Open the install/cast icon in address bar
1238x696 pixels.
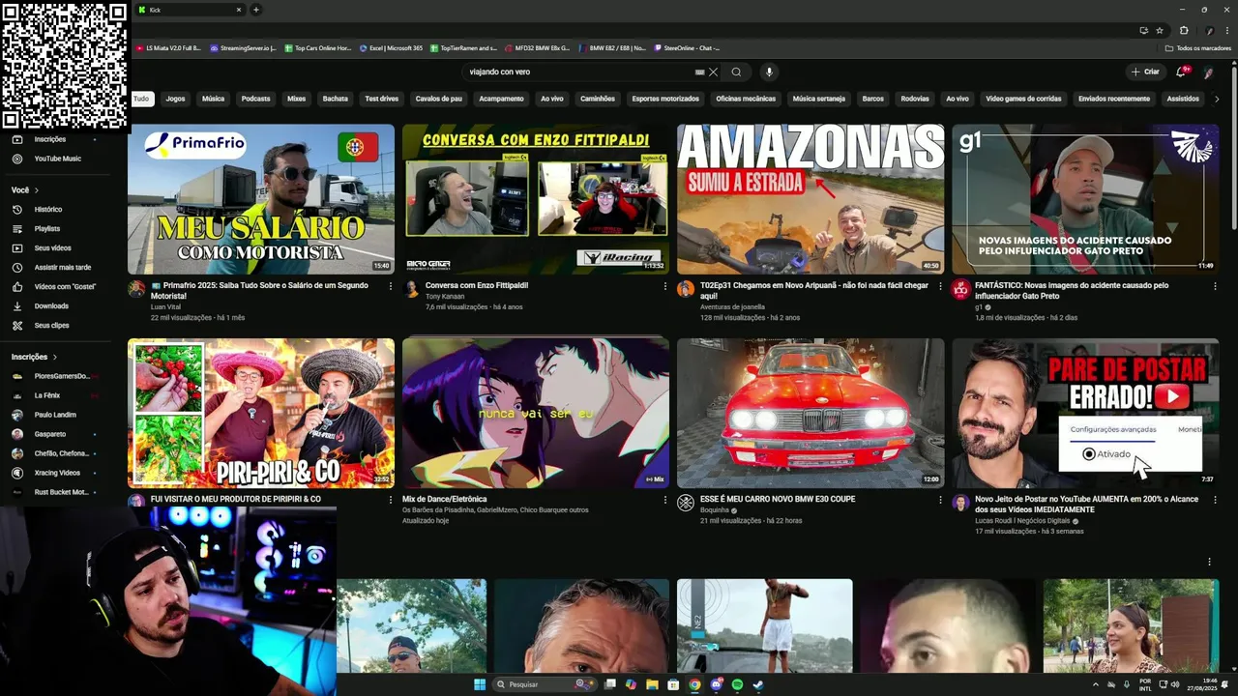pyautogui.click(x=1144, y=31)
